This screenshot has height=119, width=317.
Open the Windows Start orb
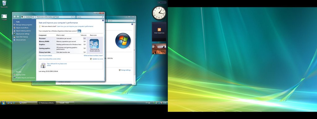click(3, 103)
